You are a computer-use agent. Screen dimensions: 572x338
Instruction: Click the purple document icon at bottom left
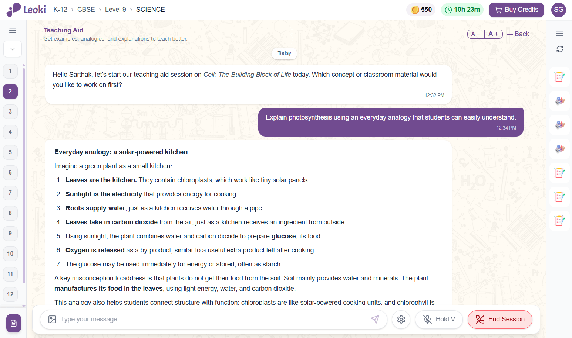coord(14,324)
